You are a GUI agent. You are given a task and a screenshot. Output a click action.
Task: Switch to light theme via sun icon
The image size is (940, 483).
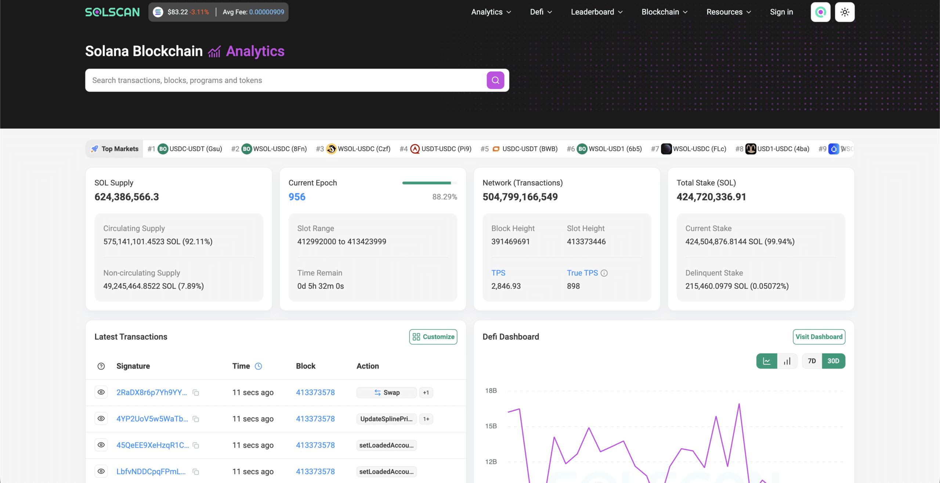point(845,12)
